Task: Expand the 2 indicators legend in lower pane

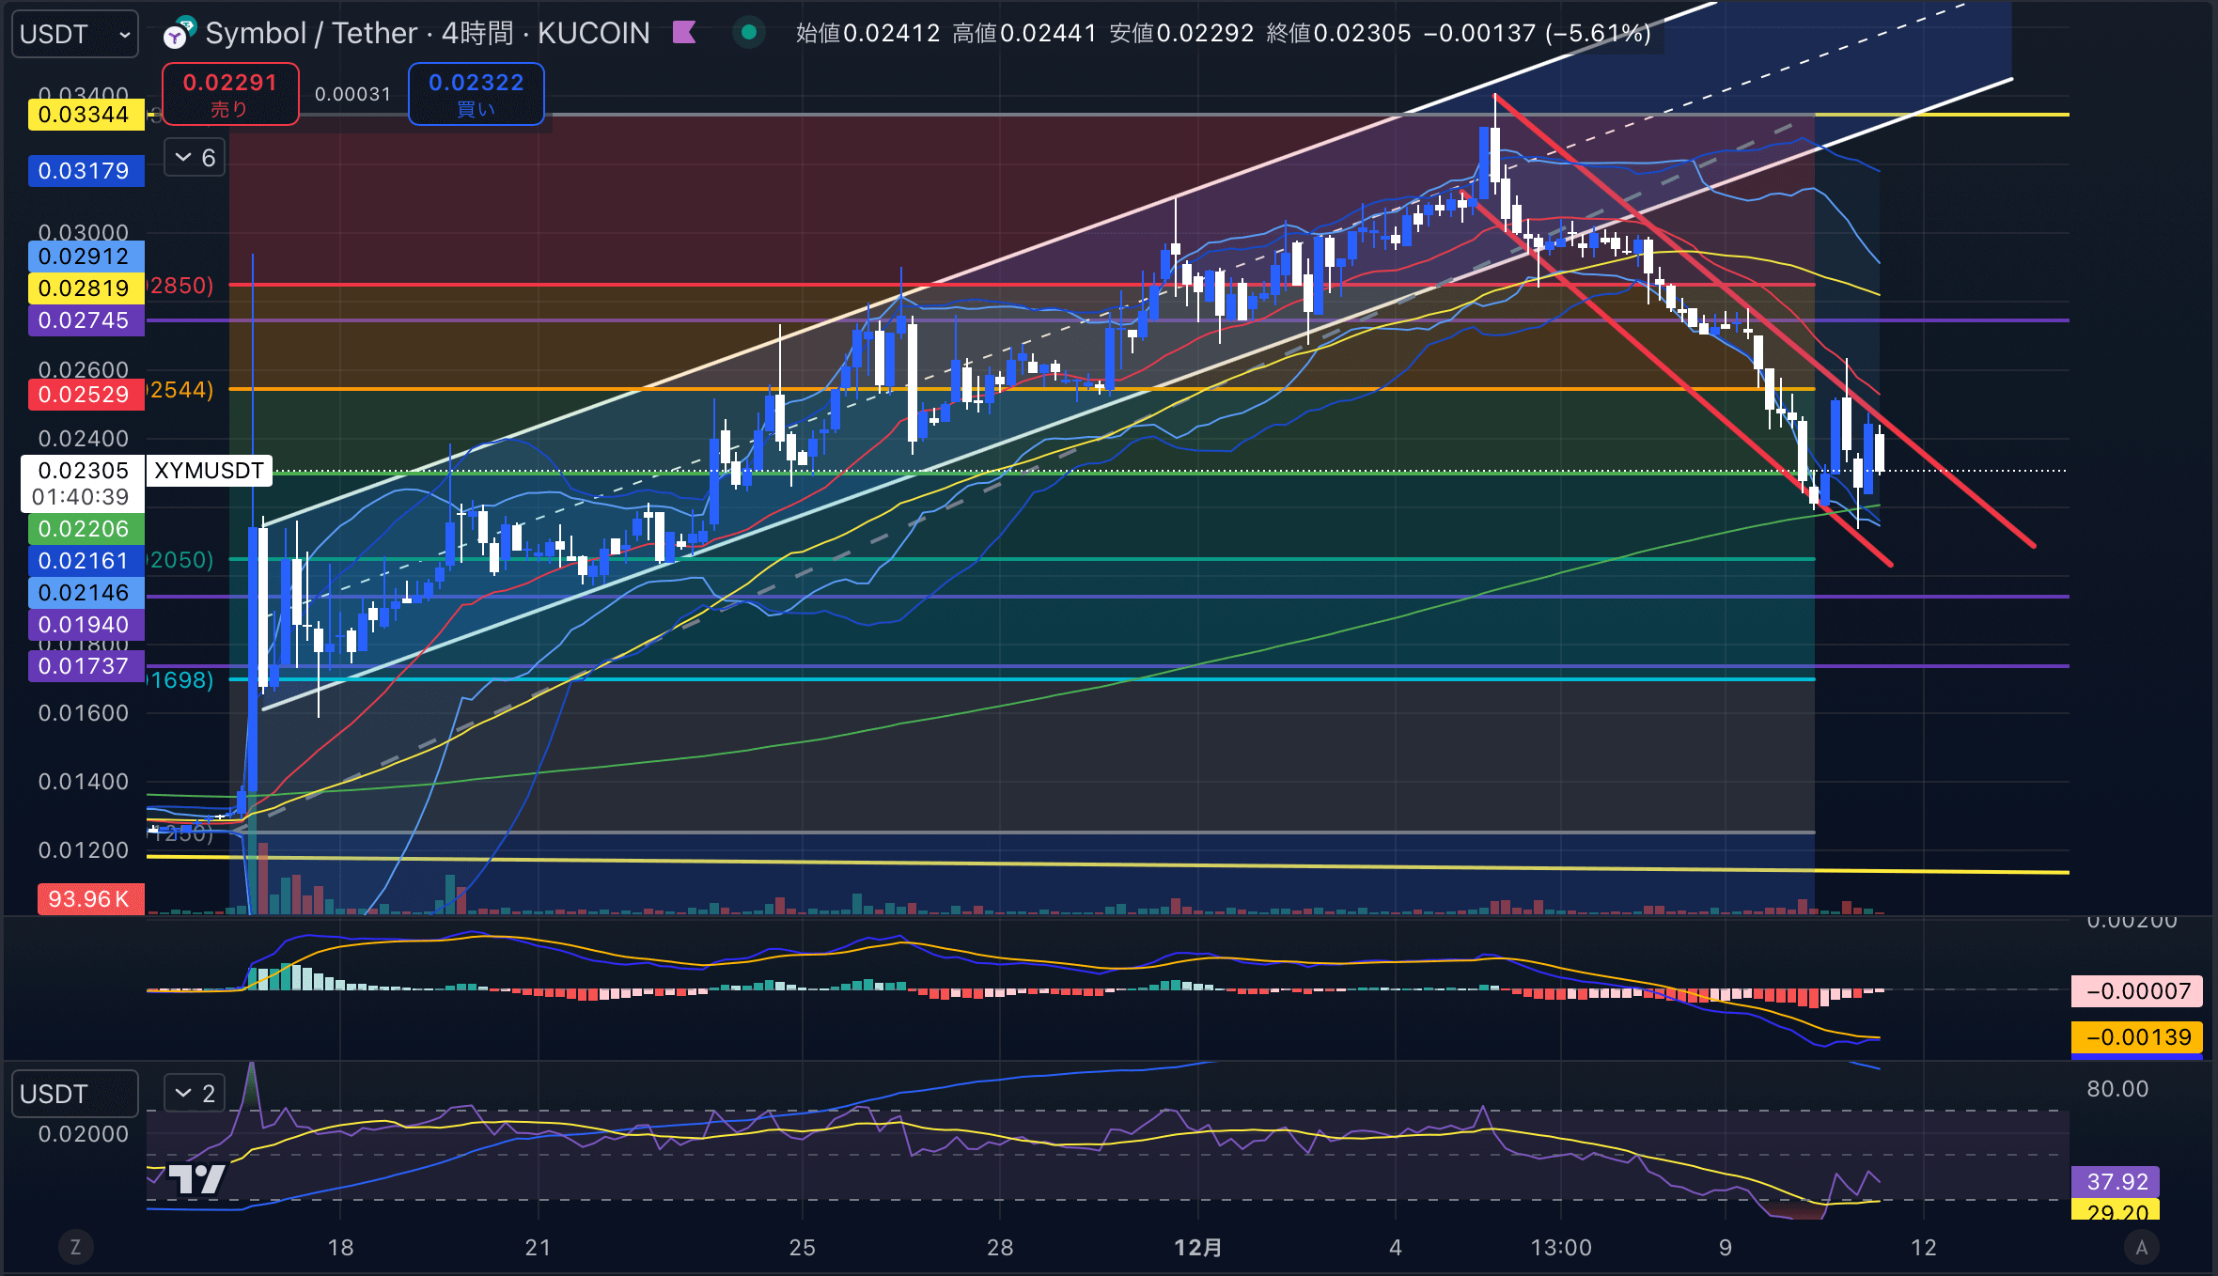Action: point(195,1093)
